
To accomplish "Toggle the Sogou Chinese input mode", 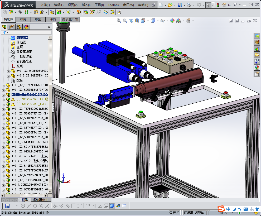I will coord(228,209).
